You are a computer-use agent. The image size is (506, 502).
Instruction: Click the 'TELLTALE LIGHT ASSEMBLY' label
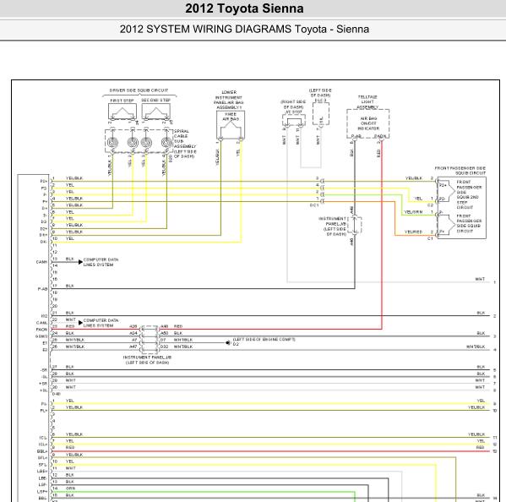(x=367, y=101)
